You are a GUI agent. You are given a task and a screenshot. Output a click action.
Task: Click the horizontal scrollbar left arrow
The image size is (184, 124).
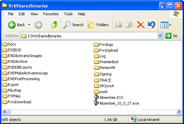coord(4,111)
